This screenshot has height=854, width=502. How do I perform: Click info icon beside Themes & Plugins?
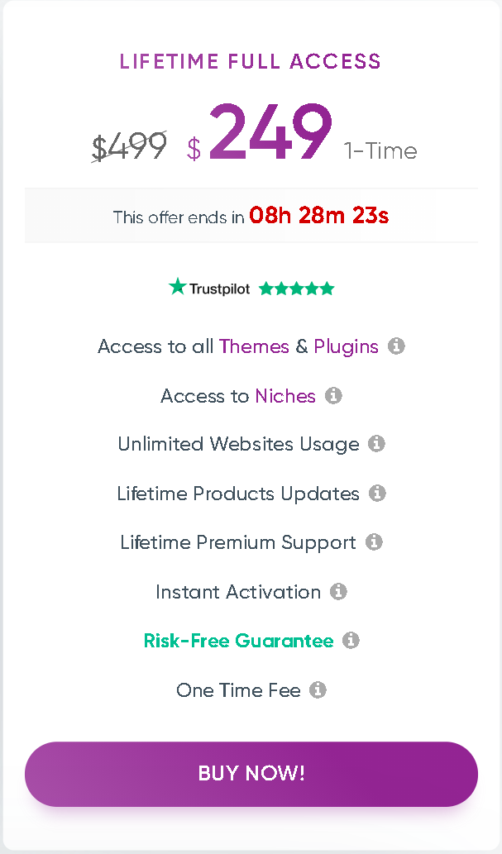pyautogui.click(x=396, y=346)
